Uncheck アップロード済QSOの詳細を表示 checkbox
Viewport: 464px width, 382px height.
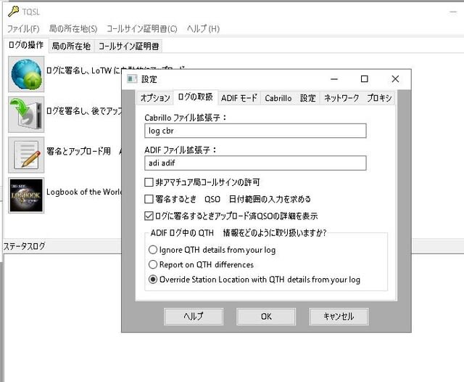coord(149,216)
